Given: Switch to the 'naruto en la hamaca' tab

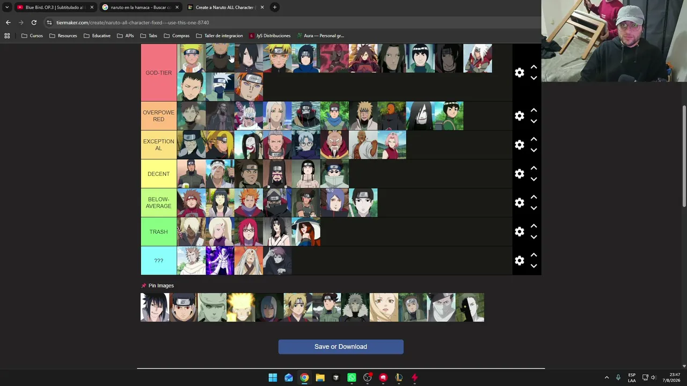Looking at the screenshot, I should pos(140,8).
